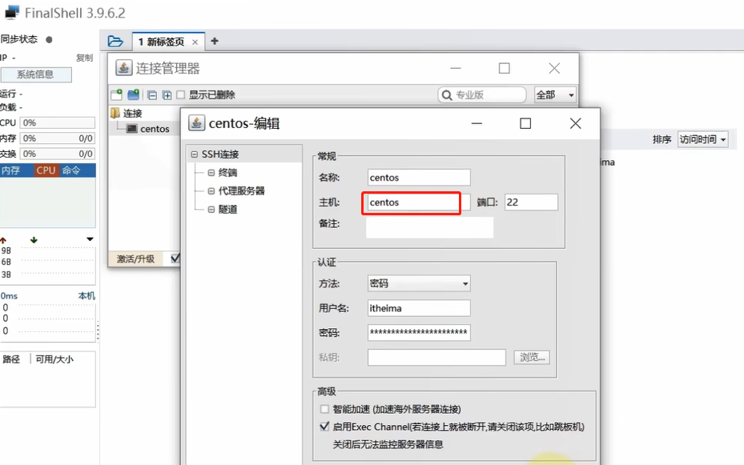This screenshot has height=465, width=744.
Task: Click the collapse all icon in connection manager
Action: point(151,94)
